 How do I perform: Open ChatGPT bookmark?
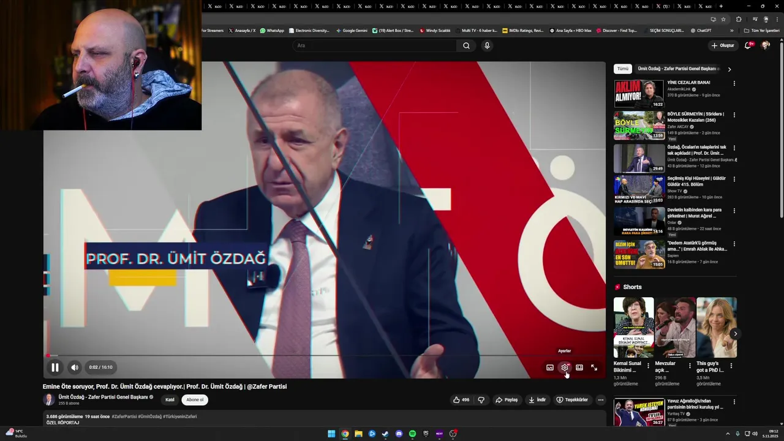click(x=701, y=31)
